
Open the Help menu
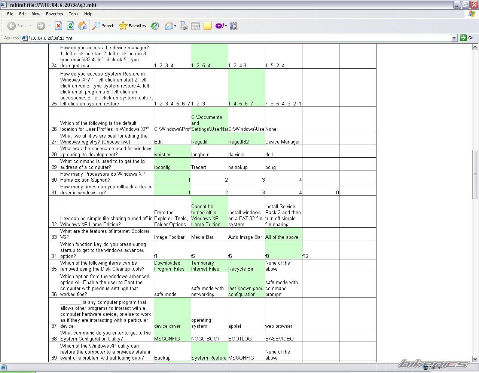point(88,14)
